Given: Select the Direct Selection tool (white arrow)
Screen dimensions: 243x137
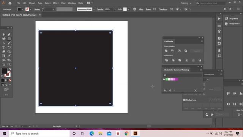Looking at the screenshot, I should coord(4,43).
